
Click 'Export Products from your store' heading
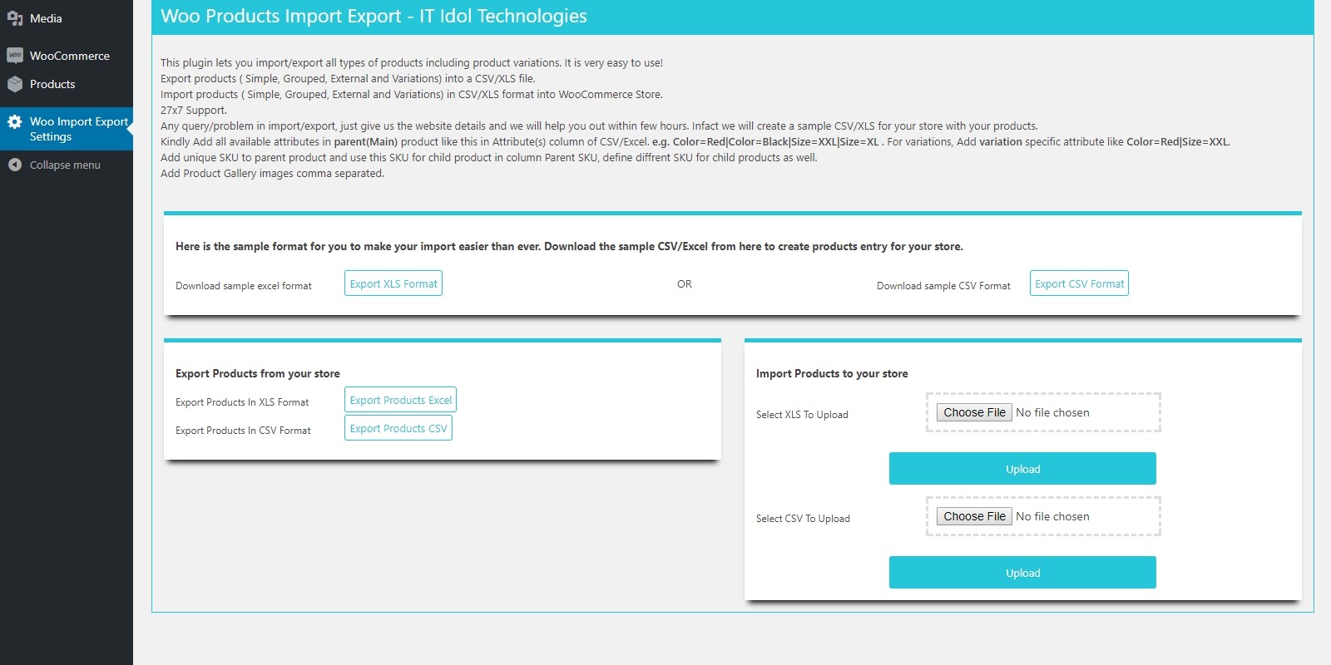pyautogui.click(x=258, y=374)
